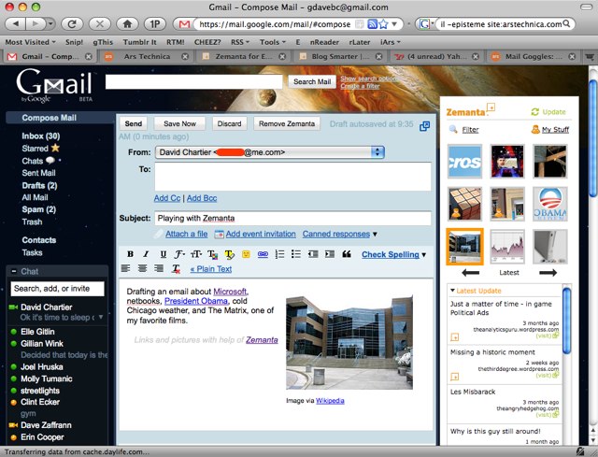The height and width of the screenshot is (457, 598).
Task: Click the Discard button
Action: point(229,123)
